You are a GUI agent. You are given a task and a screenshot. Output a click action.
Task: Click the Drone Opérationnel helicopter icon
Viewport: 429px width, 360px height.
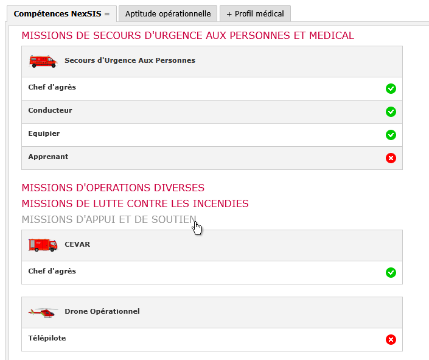pos(43,312)
